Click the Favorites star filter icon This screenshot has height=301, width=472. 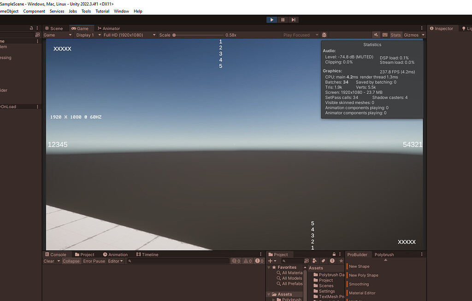(341, 261)
